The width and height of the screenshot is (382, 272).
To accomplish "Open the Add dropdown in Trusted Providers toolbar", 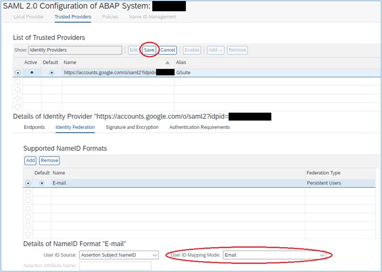I will coord(216,50).
